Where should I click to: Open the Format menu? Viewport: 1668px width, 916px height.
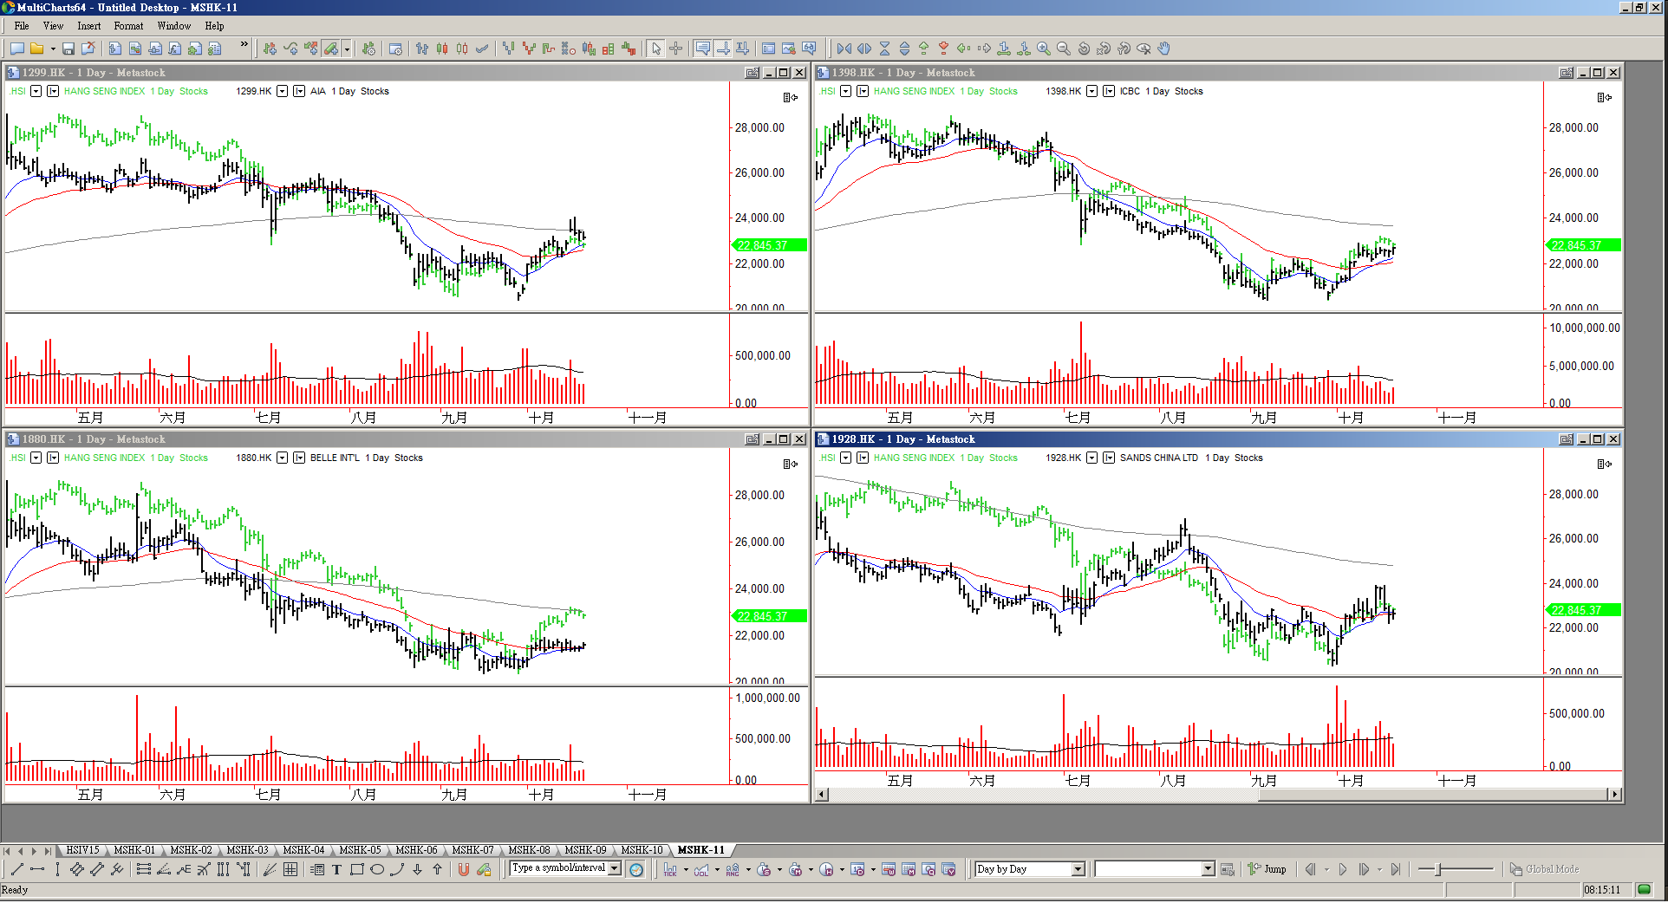pyautogui.click(x=128, y=26)
